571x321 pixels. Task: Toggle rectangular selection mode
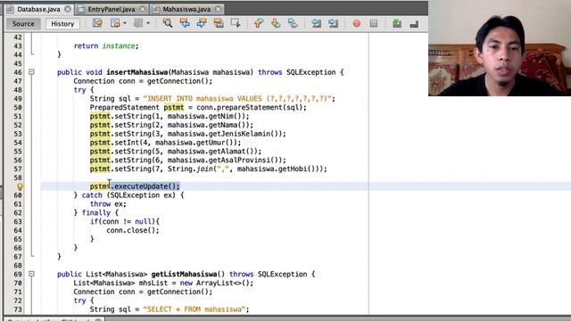236,23
